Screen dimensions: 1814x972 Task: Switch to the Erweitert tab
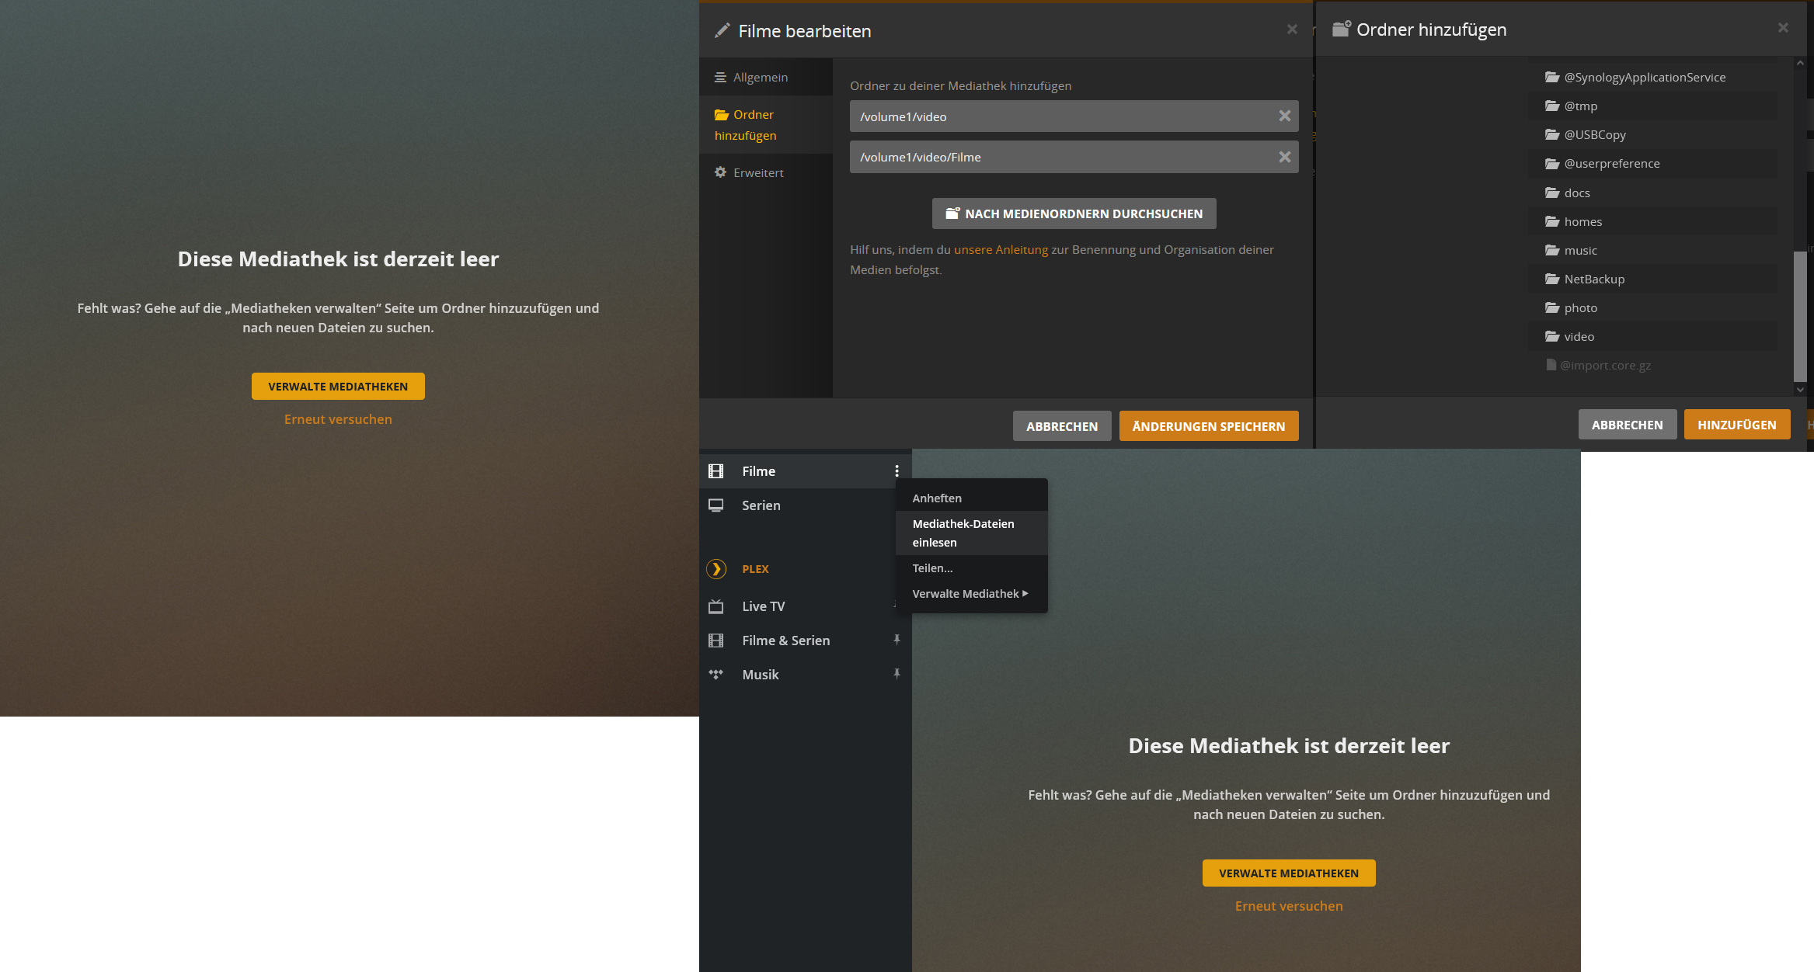coord(758,173)
